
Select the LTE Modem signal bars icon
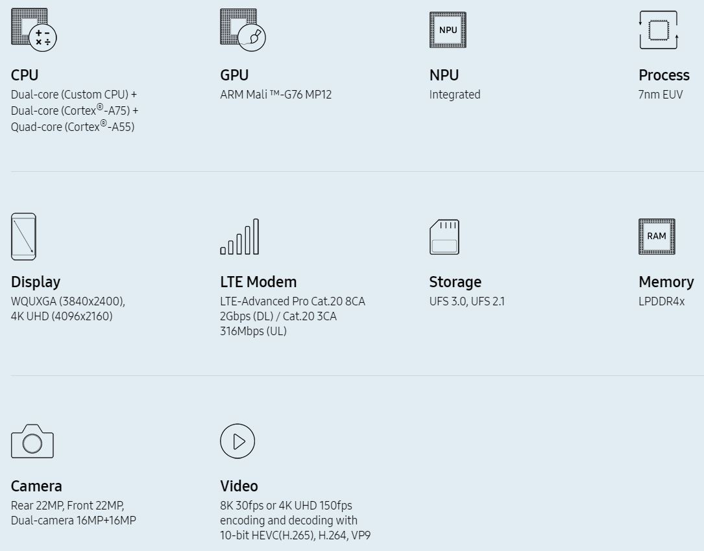pyautogui.click(x=239, y=237)
